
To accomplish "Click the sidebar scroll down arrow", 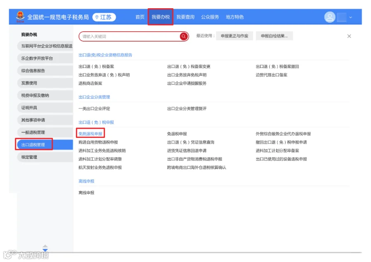I will click(x=45, y=250).
